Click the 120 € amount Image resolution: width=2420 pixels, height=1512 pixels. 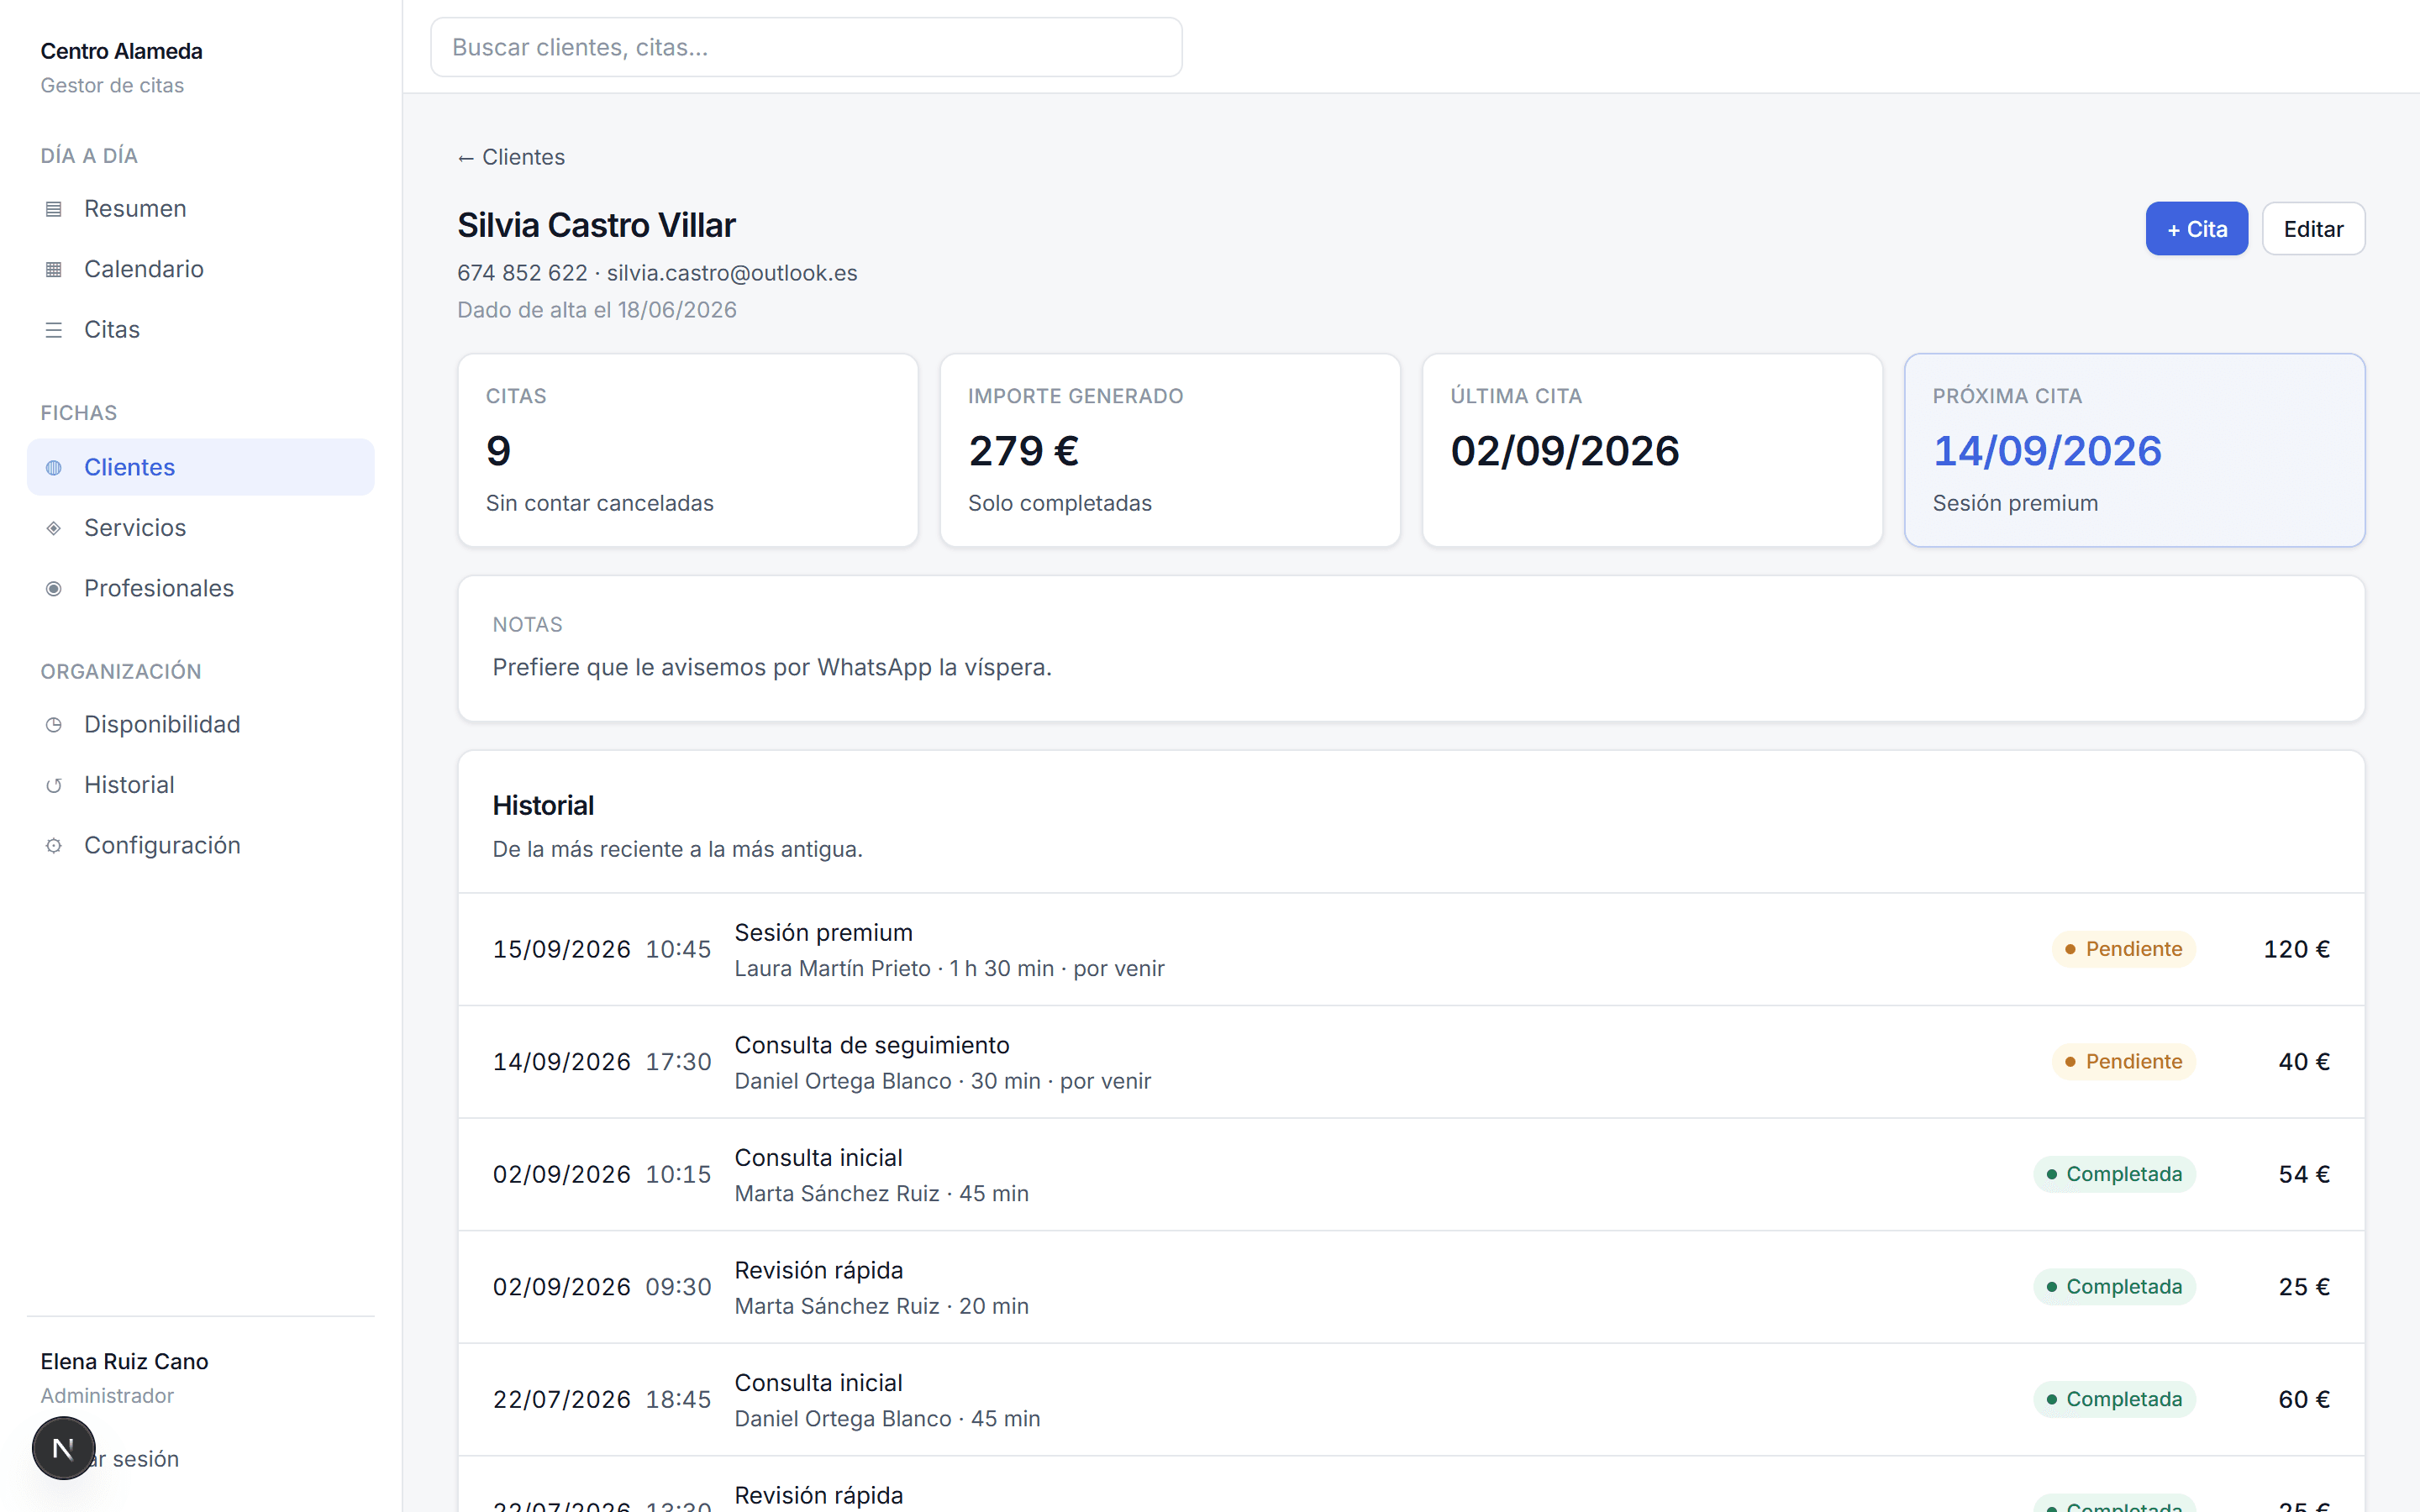pos(2296,949)
